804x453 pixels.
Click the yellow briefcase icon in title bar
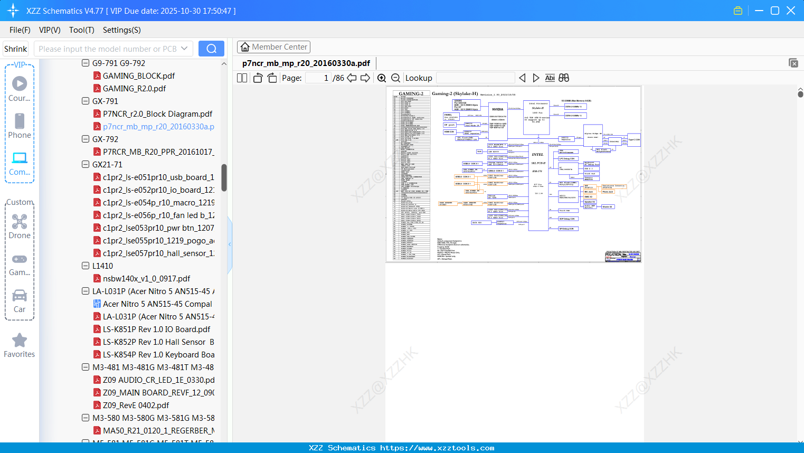coord(738,11)
